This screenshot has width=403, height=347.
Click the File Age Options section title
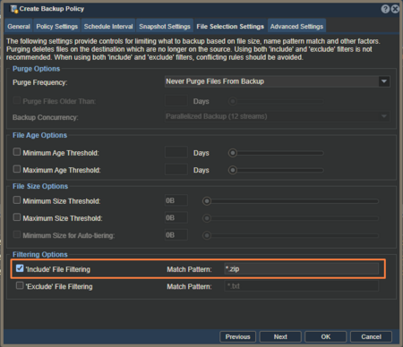(x=39, y=135)
